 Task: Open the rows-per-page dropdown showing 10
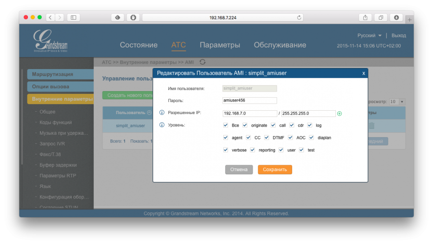coord(397,102)
